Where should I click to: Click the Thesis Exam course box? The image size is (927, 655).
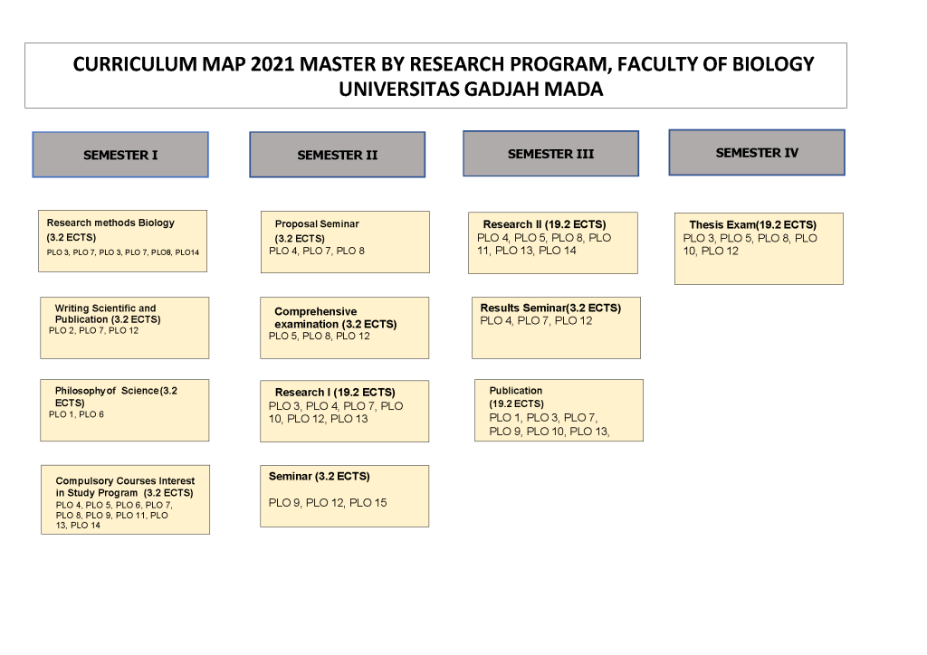point(760,249)
